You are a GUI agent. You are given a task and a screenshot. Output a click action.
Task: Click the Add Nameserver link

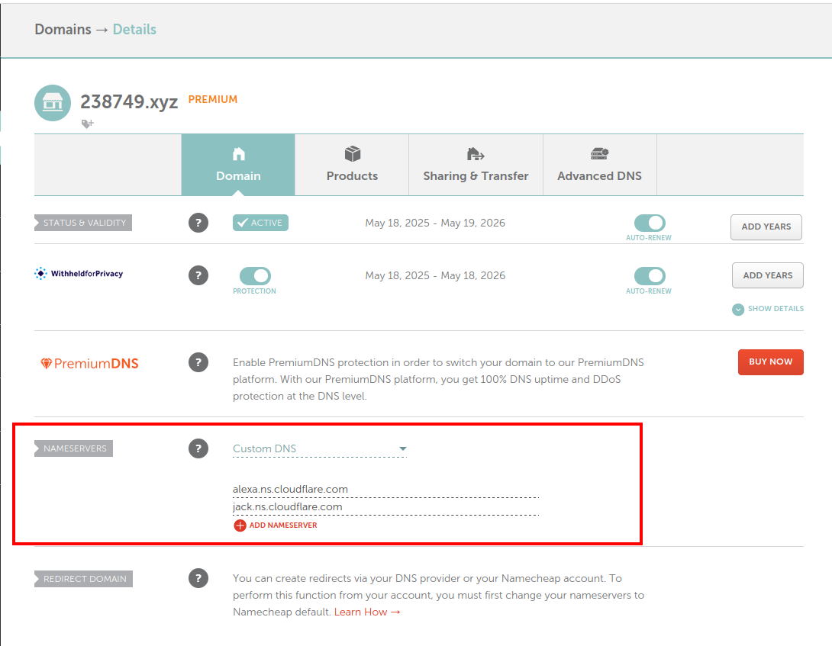(283, 525)
